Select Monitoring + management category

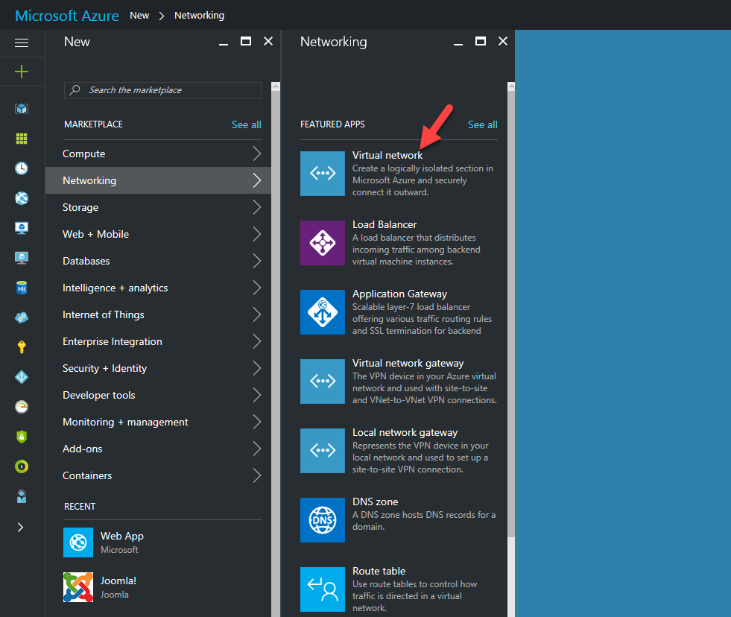[158, 422]
